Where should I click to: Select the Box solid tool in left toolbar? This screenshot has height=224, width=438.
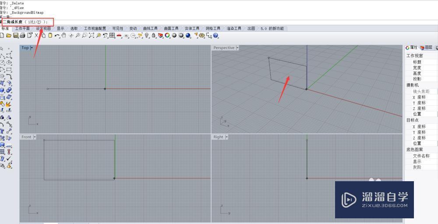[2, 90]
